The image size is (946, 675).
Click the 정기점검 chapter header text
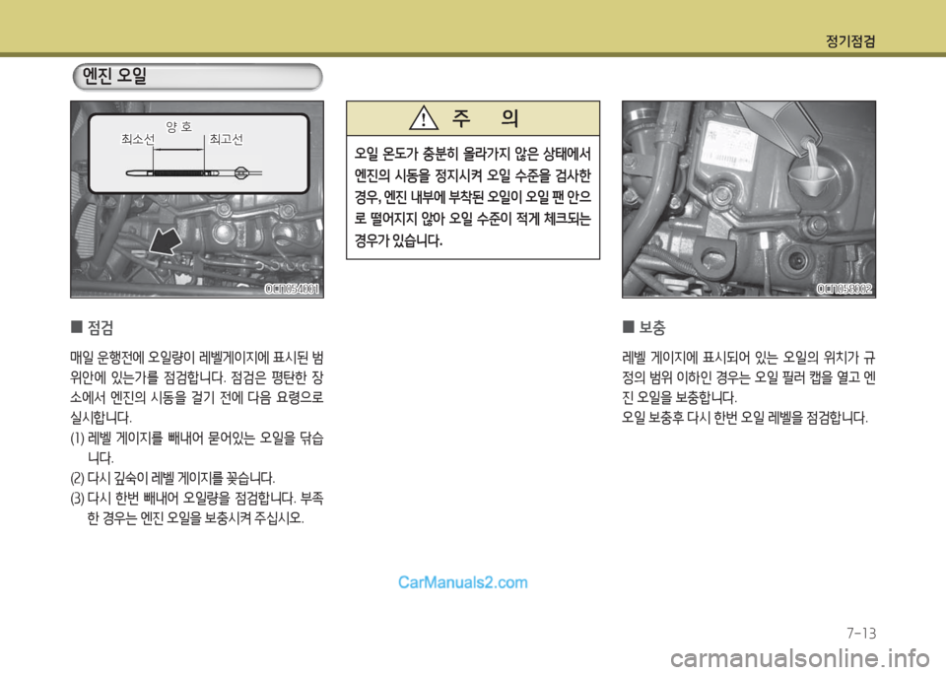[x=850, y=41]
